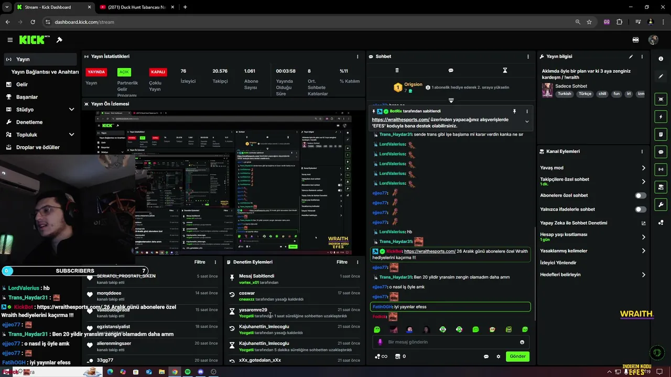Open browser extensions puzzle icon
Screen dimensions: 671x377
click(620, 22)
